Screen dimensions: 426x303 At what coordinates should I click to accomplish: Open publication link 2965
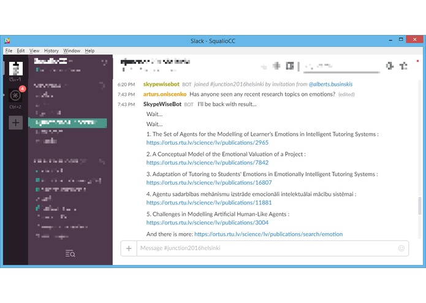(207, 143)
